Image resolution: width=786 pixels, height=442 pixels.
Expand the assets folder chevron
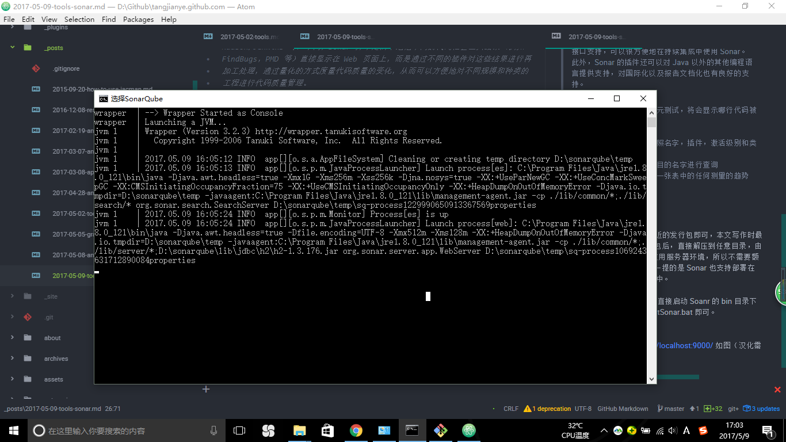coord(13,379)
